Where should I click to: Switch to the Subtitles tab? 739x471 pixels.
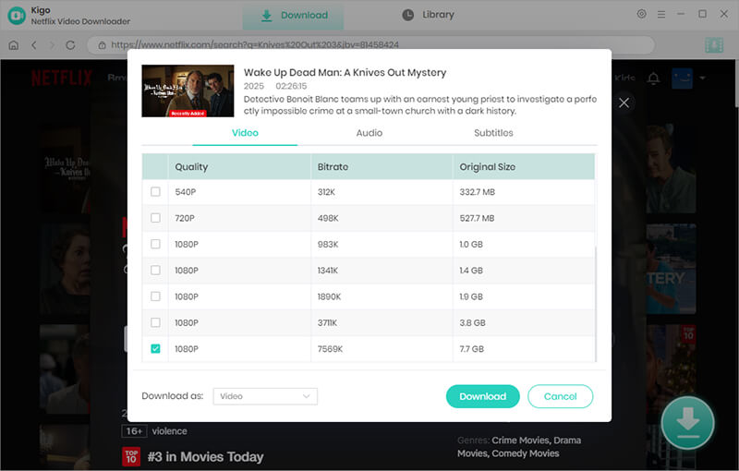(493, 133)
